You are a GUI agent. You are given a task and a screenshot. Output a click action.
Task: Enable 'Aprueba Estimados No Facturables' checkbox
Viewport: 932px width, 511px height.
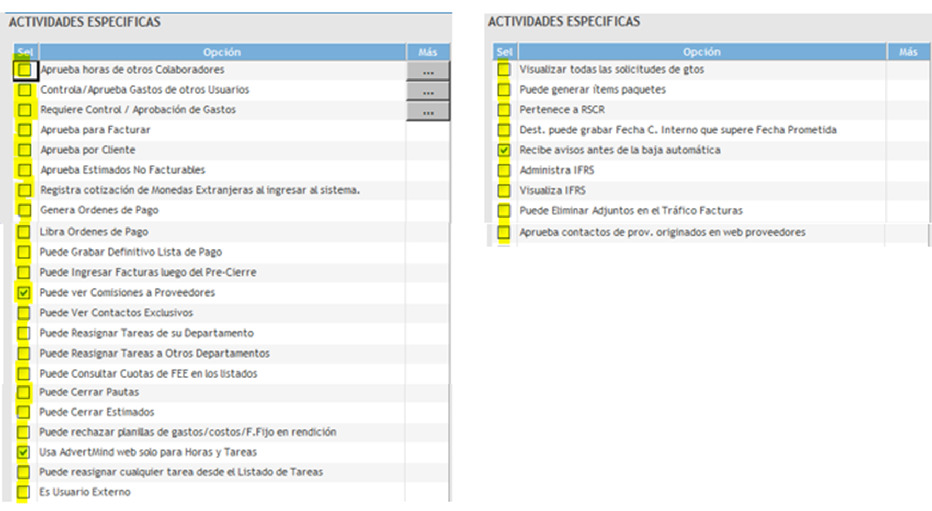point(25,170)
